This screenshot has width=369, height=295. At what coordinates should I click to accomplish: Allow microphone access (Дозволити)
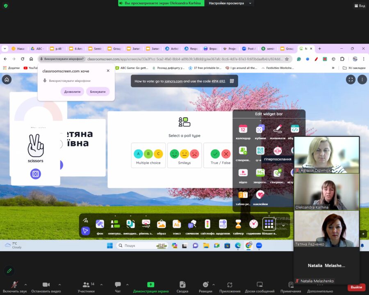click(72, 91)
